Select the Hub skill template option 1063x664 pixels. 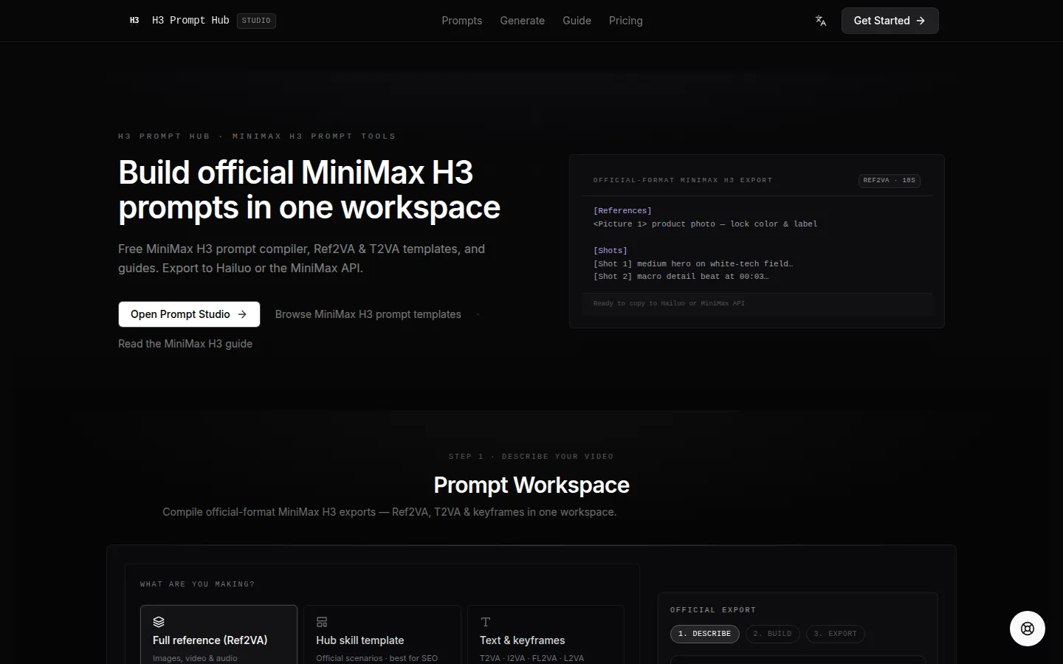[x=382, y=635]
